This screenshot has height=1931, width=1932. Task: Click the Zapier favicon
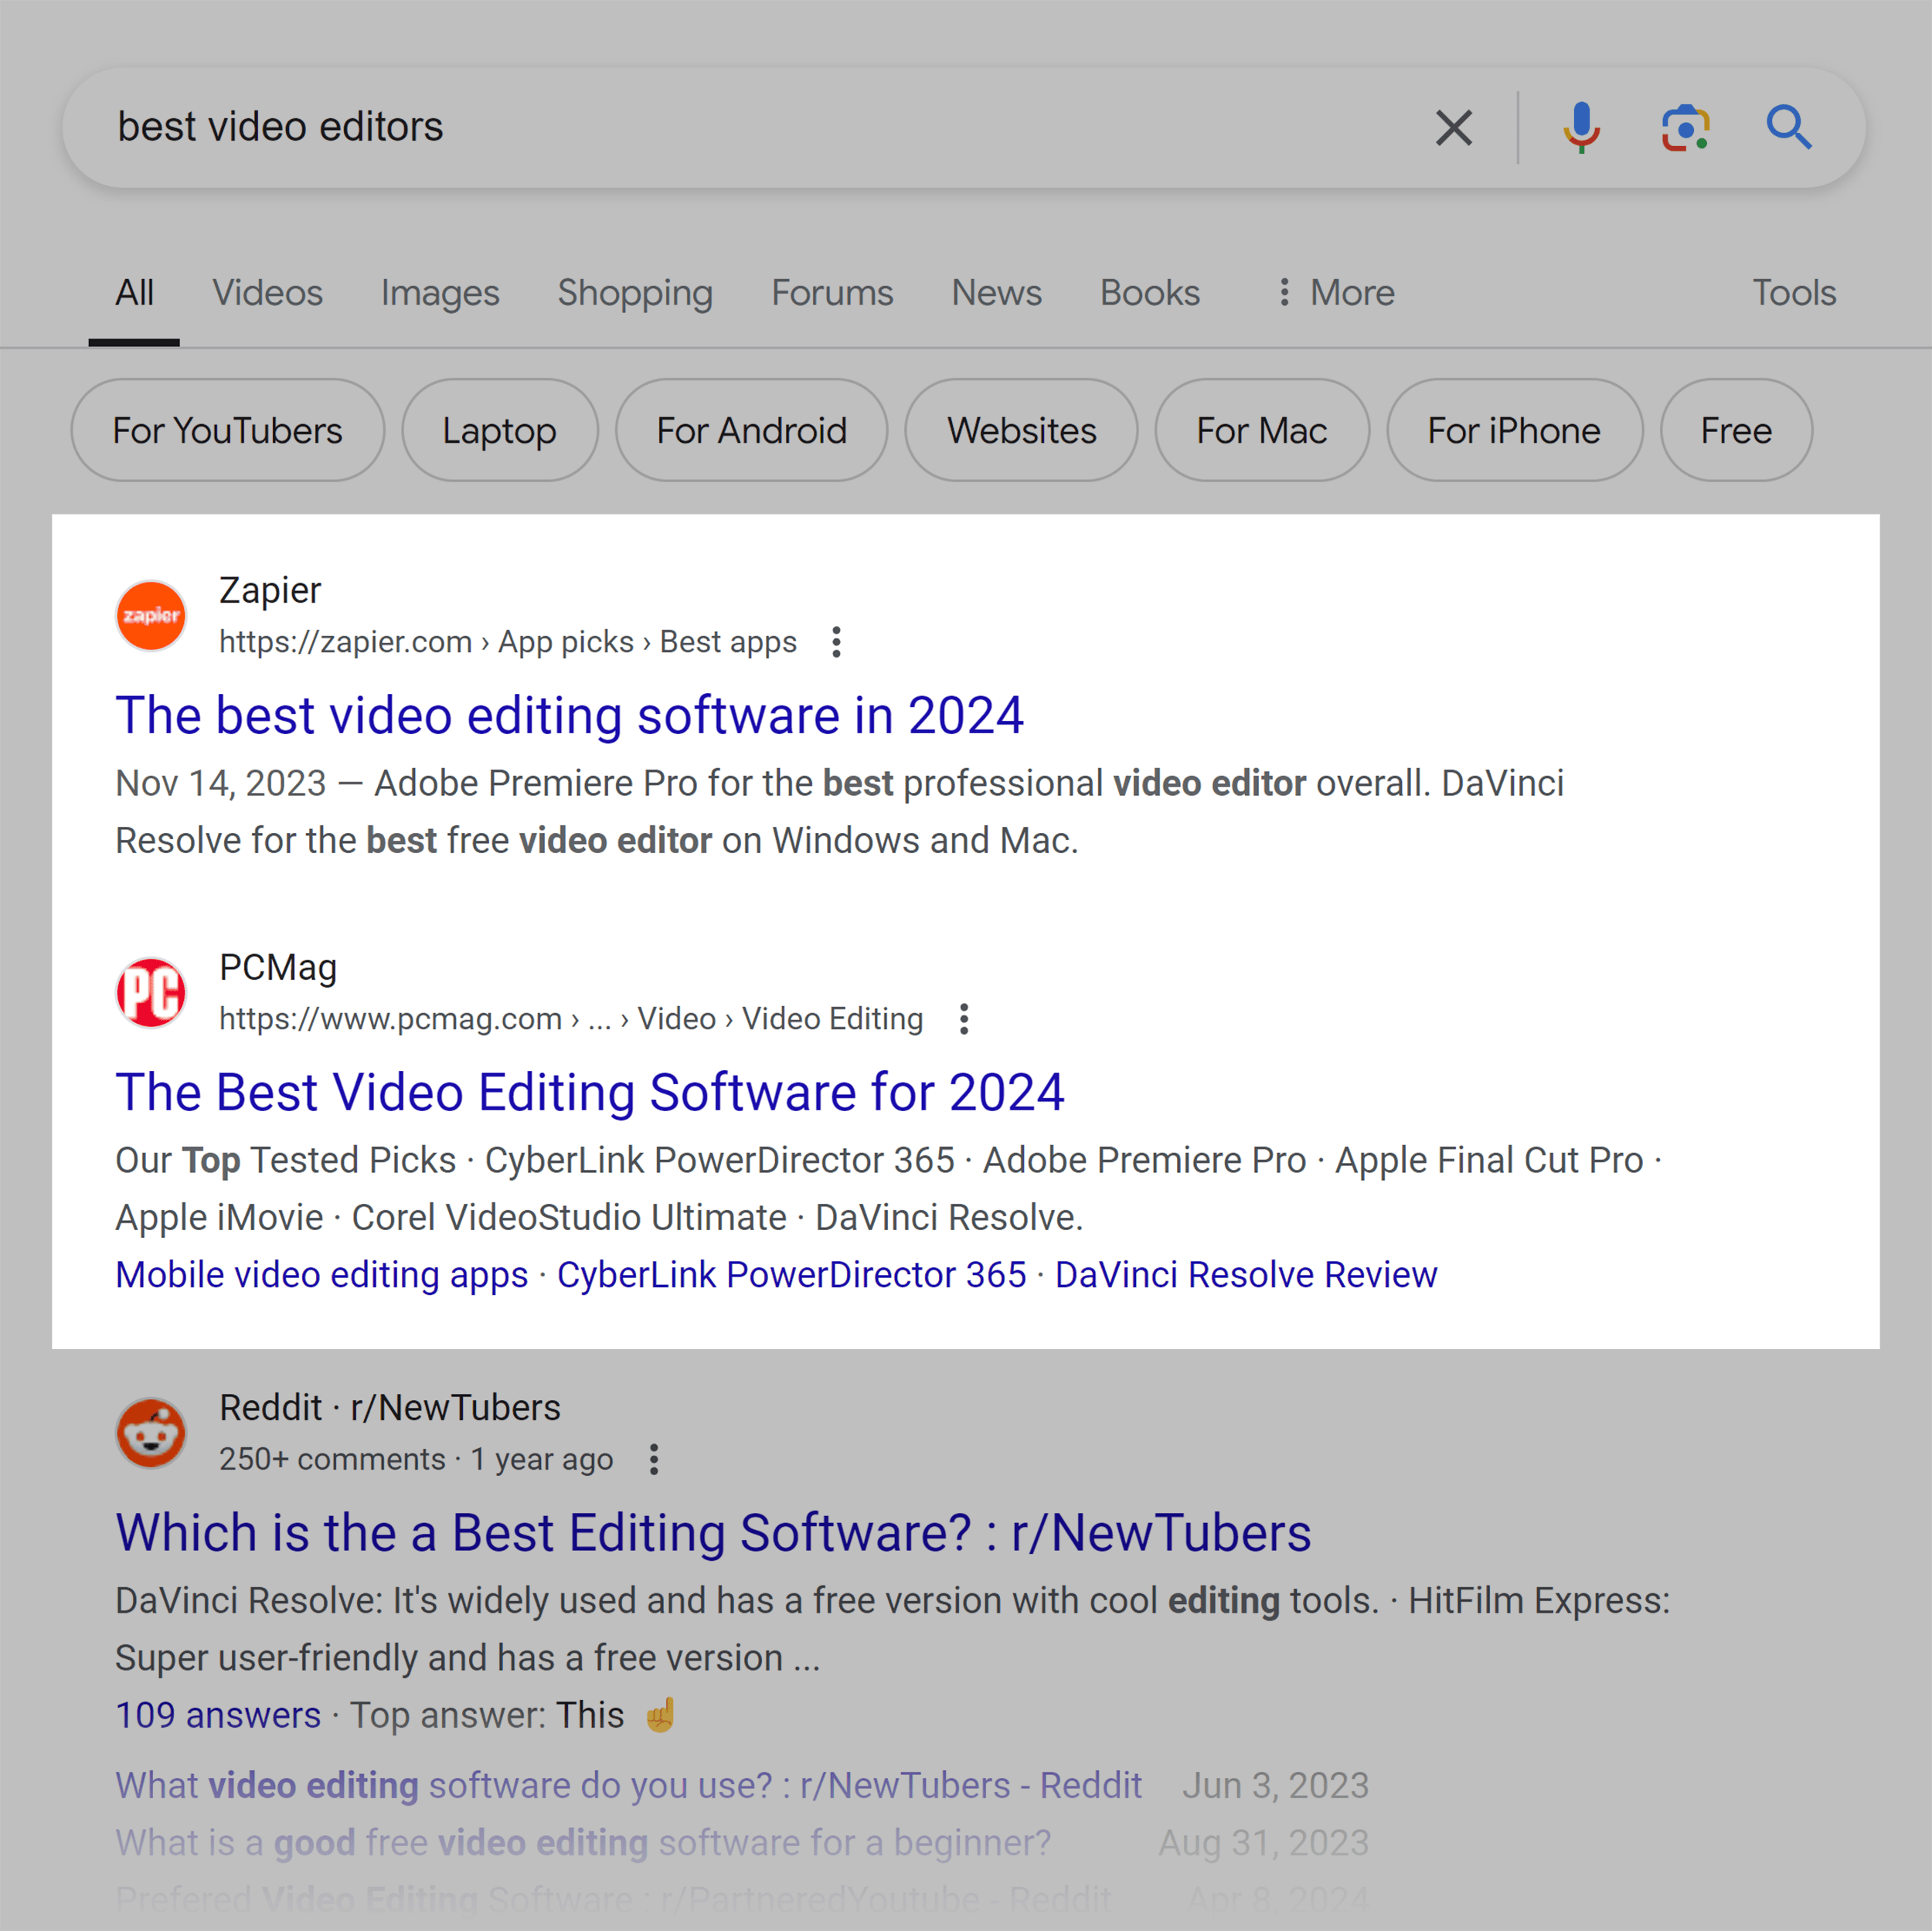coord(151,616)
